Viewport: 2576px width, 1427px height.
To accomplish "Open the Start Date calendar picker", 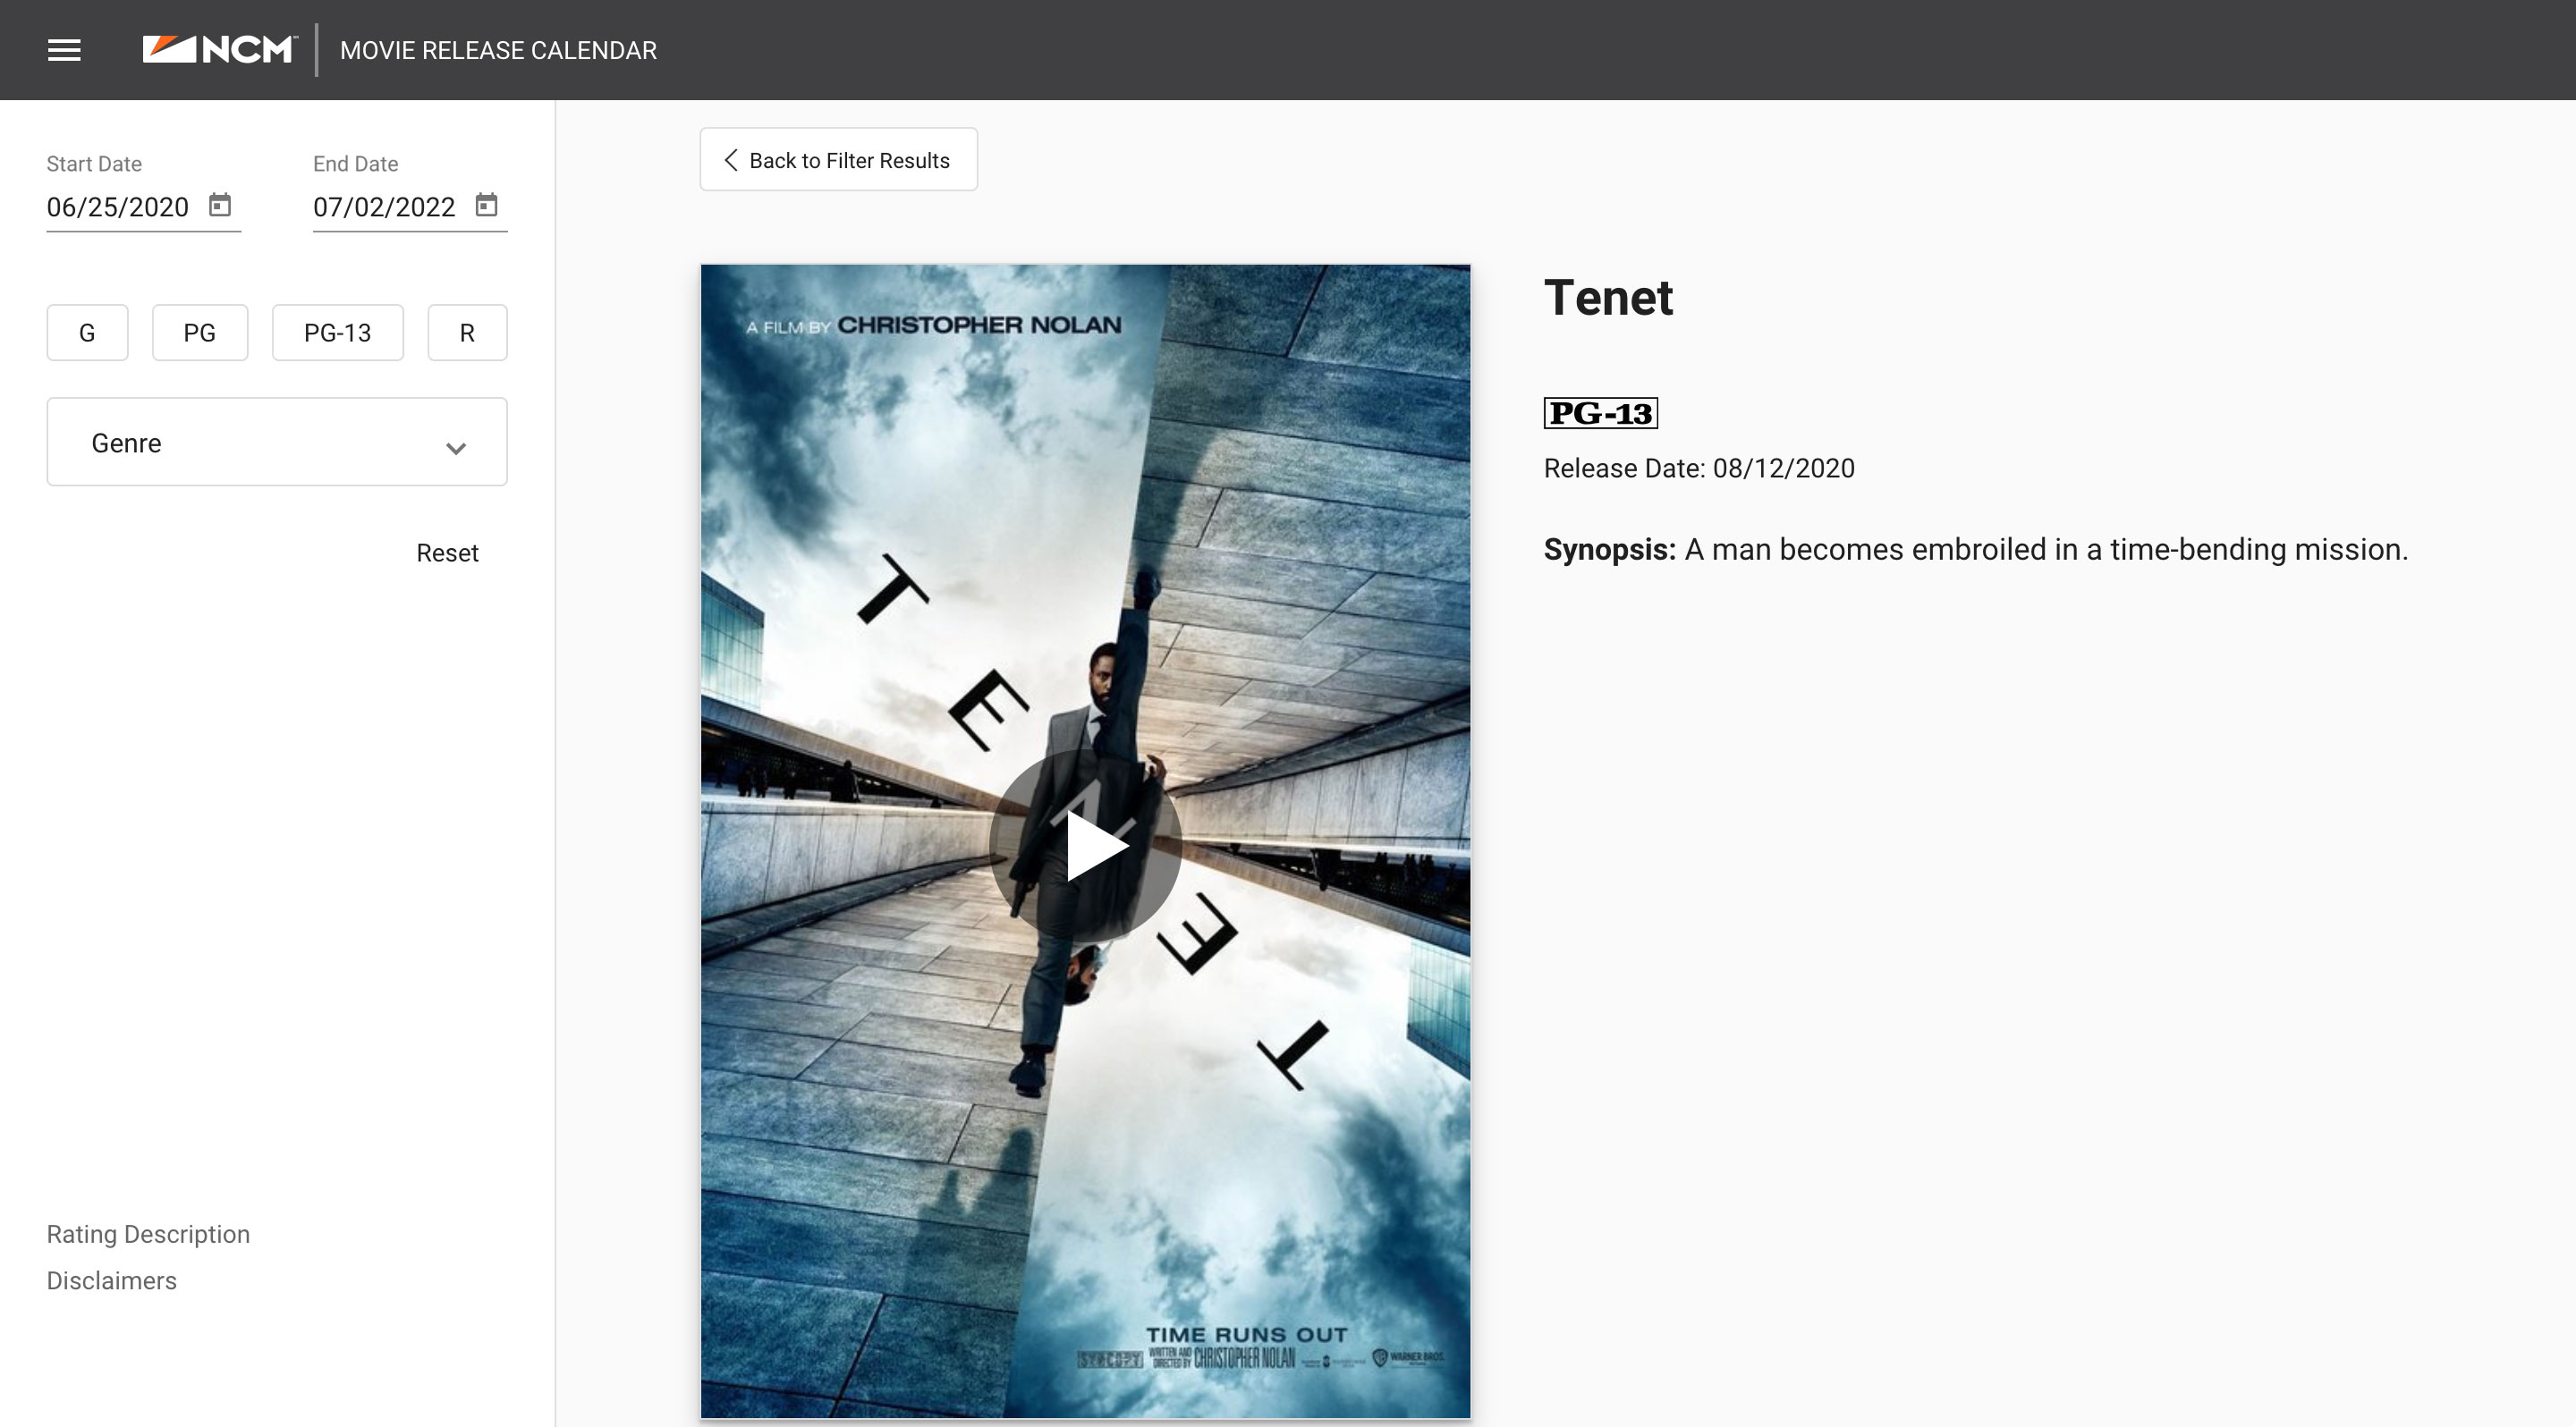I will pyautogui.click(x=220, y=205).
